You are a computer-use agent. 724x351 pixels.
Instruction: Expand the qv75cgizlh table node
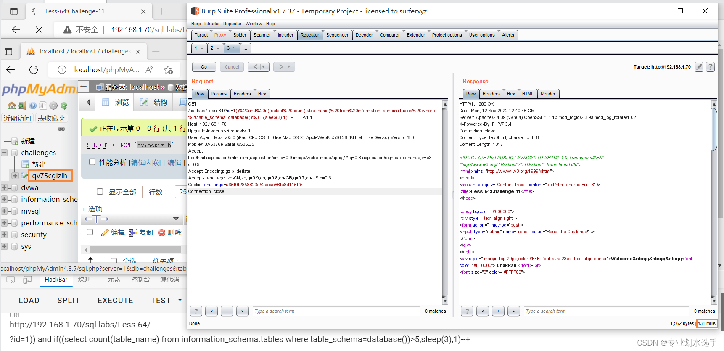15,176
